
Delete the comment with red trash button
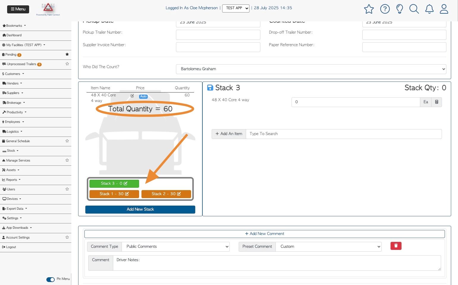[396, 246]
